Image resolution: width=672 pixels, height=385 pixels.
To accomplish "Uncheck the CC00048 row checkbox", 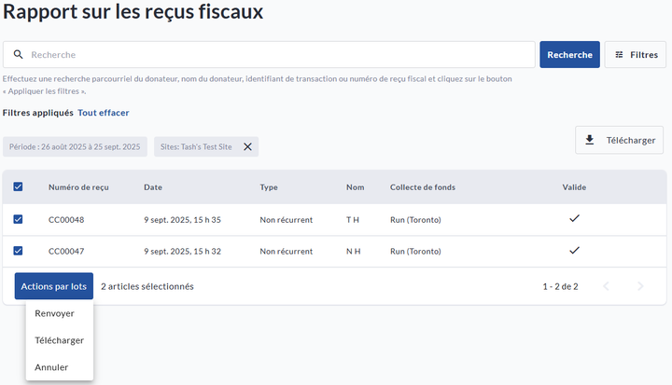I will (x=19, y=220).
